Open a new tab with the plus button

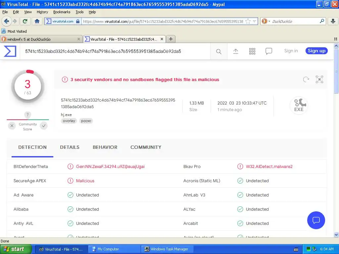click(171, 39)
